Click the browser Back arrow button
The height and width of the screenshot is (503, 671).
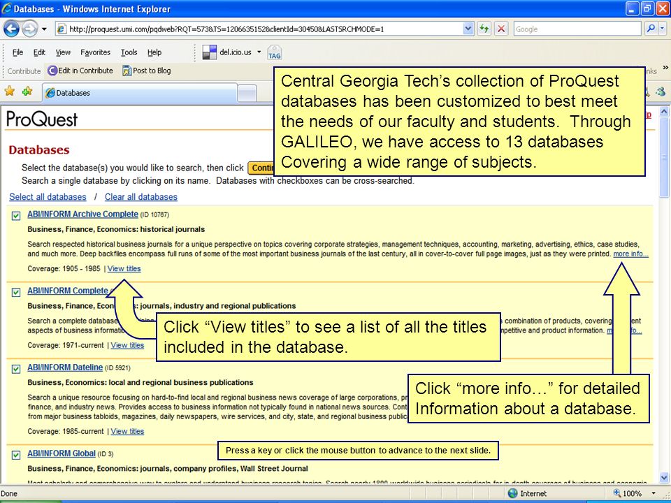coord(12,29)
